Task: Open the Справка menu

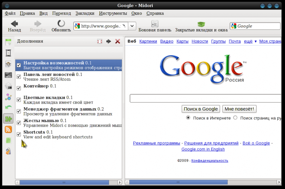Action: tap(155, 13)
